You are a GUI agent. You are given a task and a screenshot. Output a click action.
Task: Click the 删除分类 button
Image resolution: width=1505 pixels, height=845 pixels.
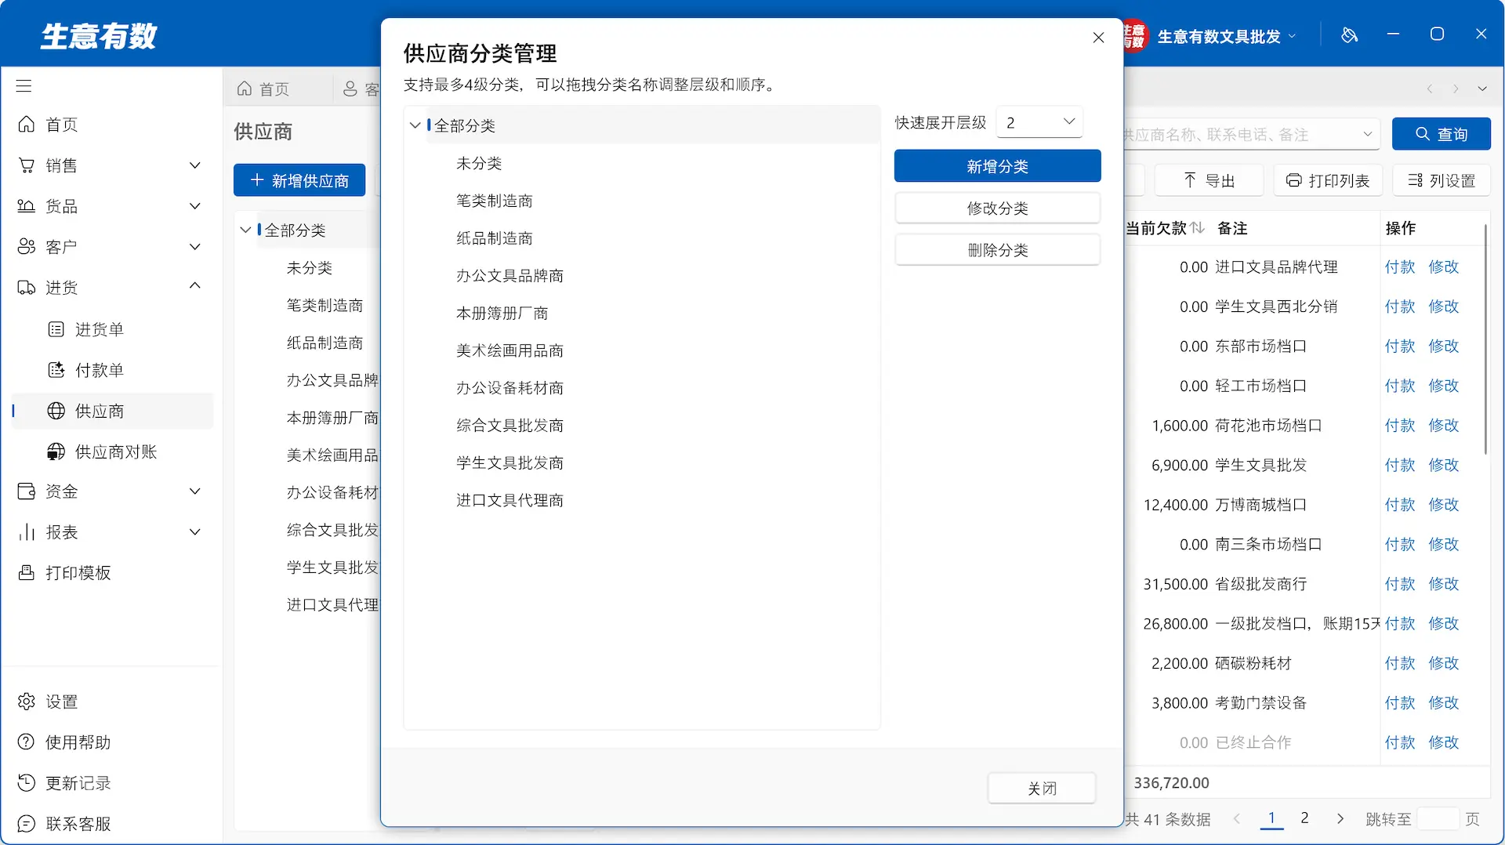coord(997,250)
